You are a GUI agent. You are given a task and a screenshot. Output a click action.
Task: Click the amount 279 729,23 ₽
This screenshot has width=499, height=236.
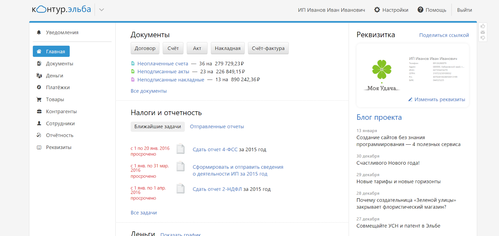(x=229, y=64)
